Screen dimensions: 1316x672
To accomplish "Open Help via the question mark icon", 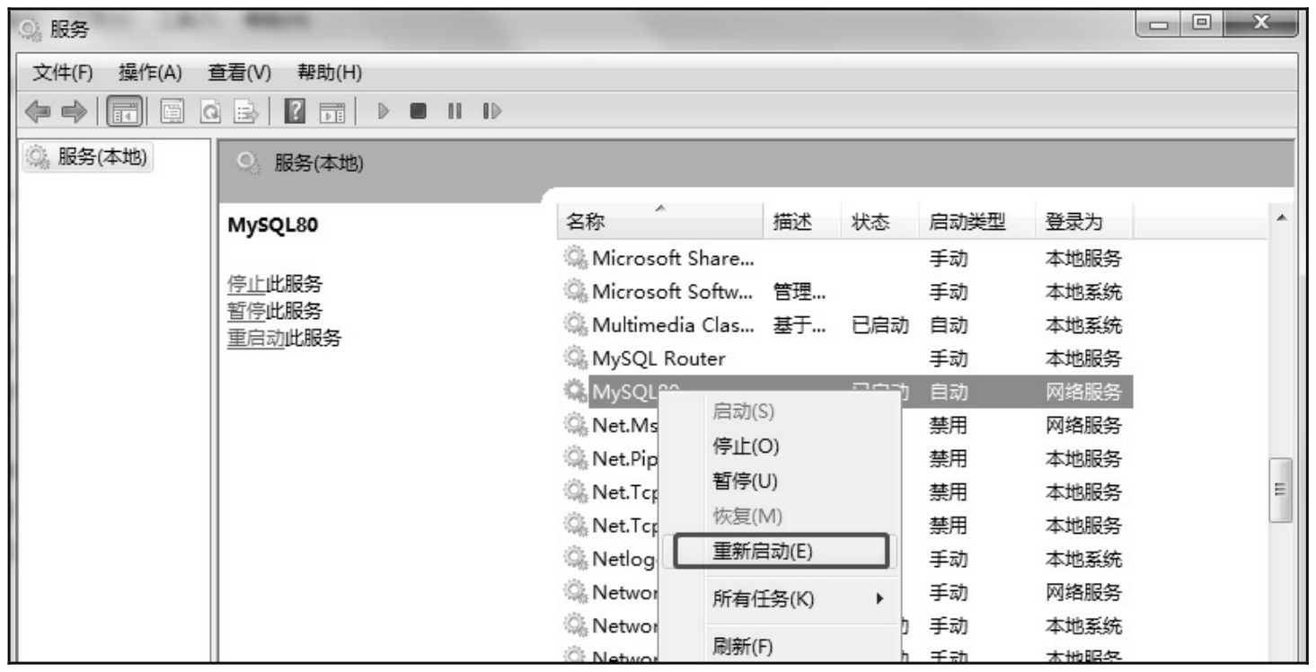I will (x=293, y=111).
